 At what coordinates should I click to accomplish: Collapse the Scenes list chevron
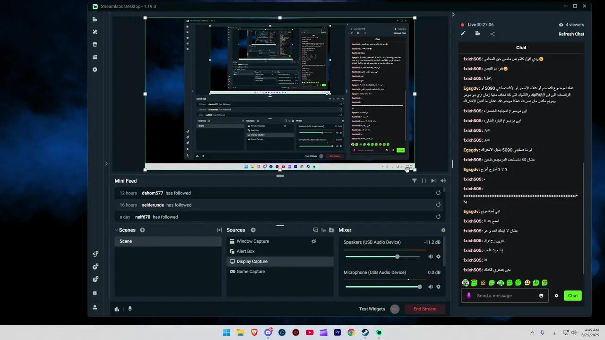pos(116,230)
